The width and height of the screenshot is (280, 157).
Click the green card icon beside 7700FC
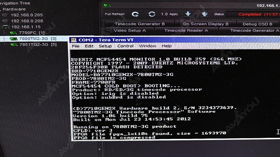click(x=14, y=33)
